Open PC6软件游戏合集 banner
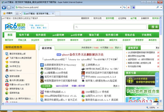 tap(142, 91)
